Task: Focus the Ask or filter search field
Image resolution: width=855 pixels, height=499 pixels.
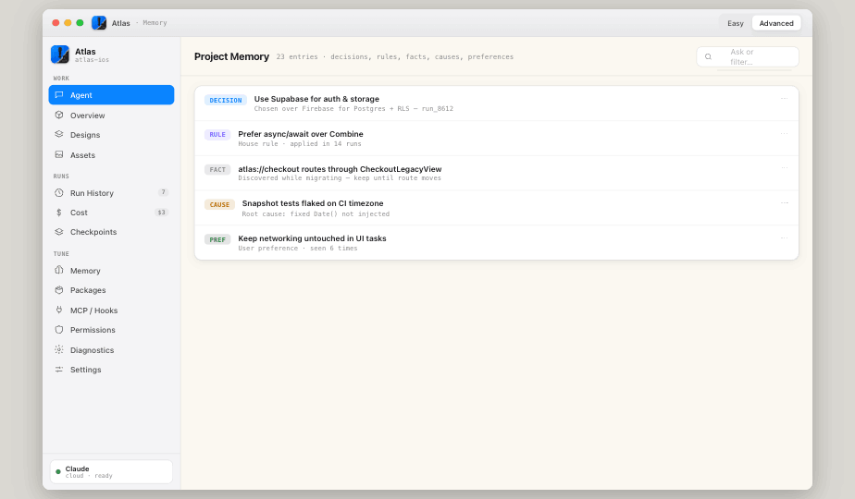Action: [x=748, y=56]
